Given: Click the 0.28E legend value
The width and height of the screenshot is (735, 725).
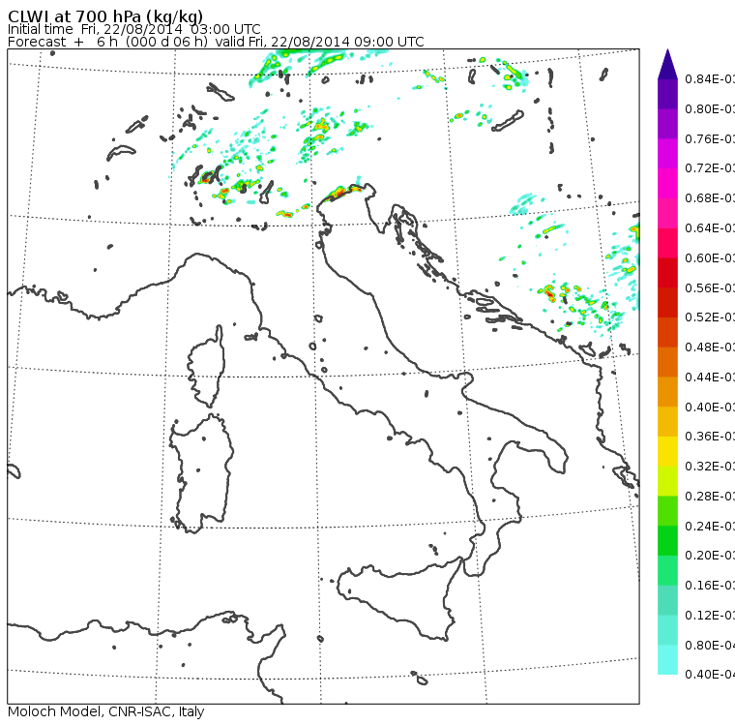Looking at the screenshot, I should pos(710,496).
